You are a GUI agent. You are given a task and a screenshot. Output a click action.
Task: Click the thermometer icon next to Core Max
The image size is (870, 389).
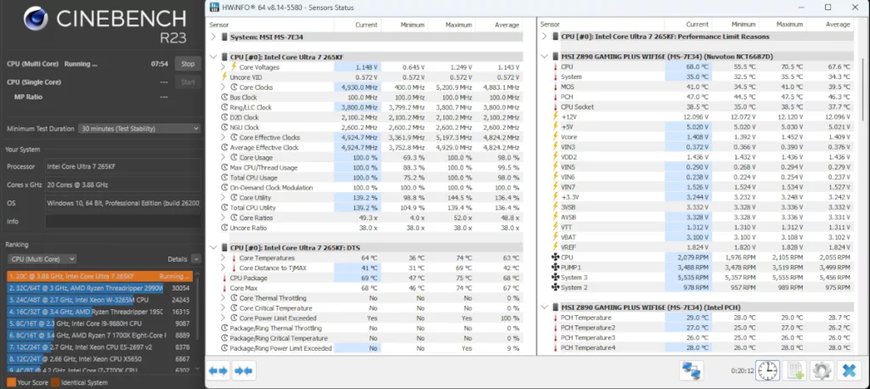224,288
